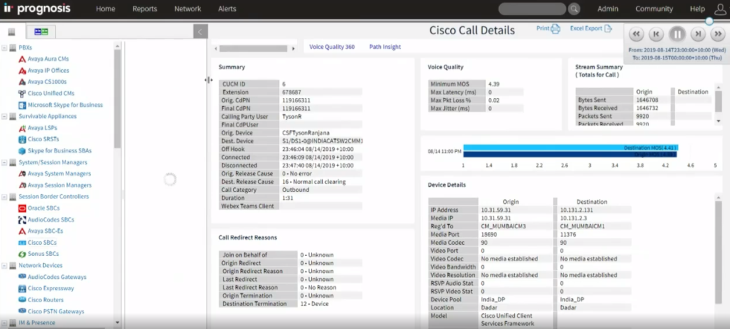Collapse the navigation sidebar with the arrow button
The height and width of the screenshot is (329, 730).
[x=200, y=32]
